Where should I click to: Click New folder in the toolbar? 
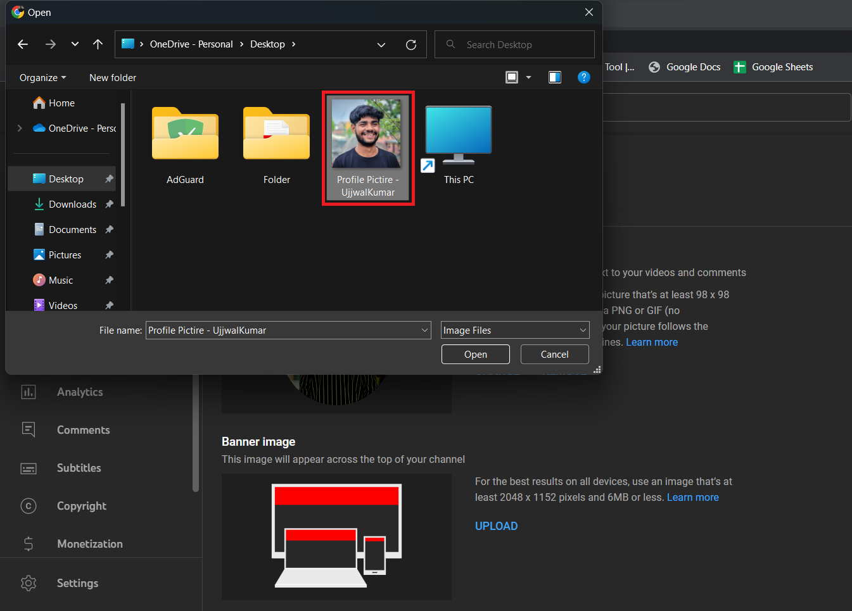click(113, 78)
